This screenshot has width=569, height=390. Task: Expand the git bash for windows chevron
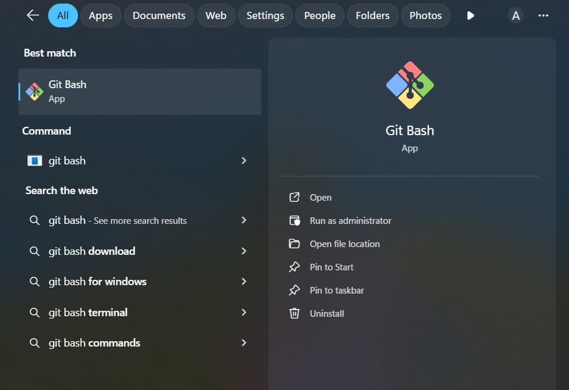(244, 282)
